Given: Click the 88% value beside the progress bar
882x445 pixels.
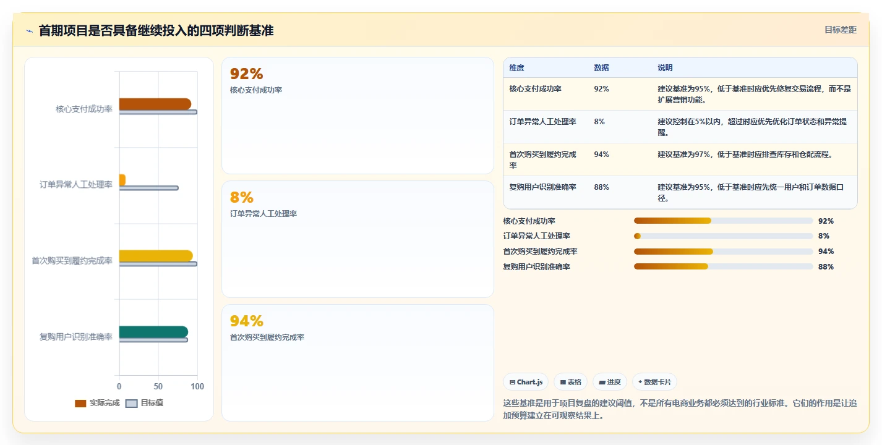Looking at the screenshot, I should click(x=826, y=267).
